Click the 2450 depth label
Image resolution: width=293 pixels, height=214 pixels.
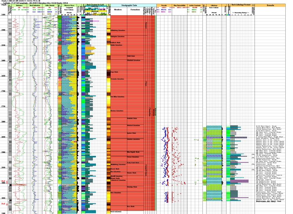(3, 15)
